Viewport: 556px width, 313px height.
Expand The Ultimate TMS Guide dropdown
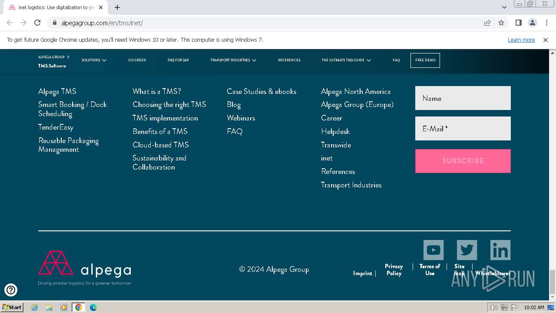coord(346,60)
